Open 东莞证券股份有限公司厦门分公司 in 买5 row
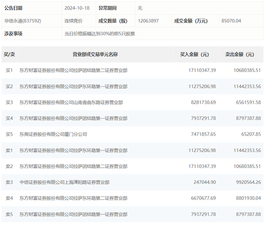This screenshot has width=266, height=225. pyautogui.click(x=53, y=134)
